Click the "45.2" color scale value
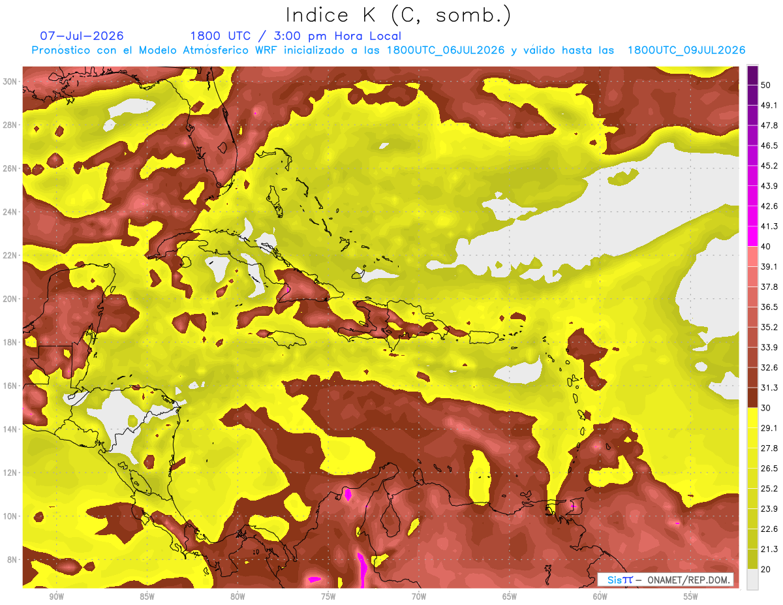The height and width of the screenshot is (605, 783). pyautogui.click(x=769, y=166)
